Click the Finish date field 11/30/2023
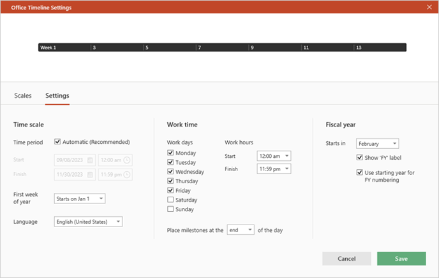Image resolution: width=439 pixels, height=278 pixels. pos(75,174)
